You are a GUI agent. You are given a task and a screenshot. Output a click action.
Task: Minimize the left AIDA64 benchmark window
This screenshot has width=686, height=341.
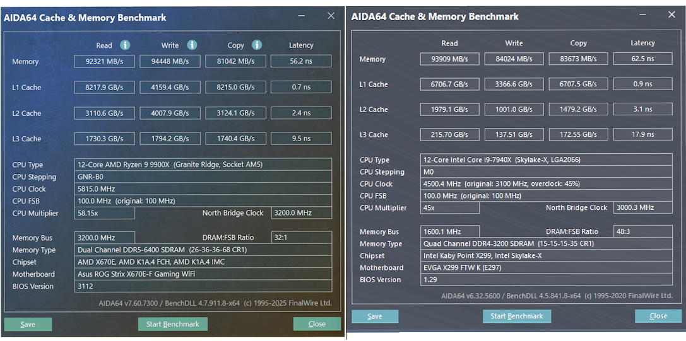click(x=302, y=16)
